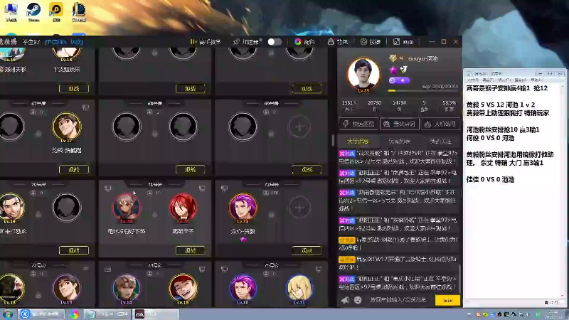Join the empty plus seat in room 72
Screen dimensions: 569x320
click(x=299, y=208)
